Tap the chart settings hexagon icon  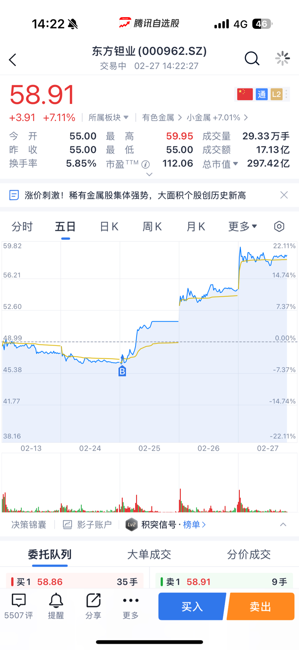click(x=279, y=227)
